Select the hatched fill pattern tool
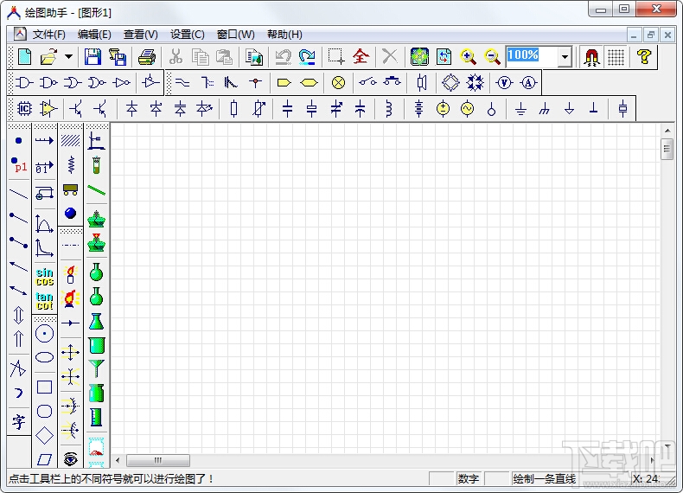Image resolution: width=683 pixels, height=493 pixels. tap(70, 140)
